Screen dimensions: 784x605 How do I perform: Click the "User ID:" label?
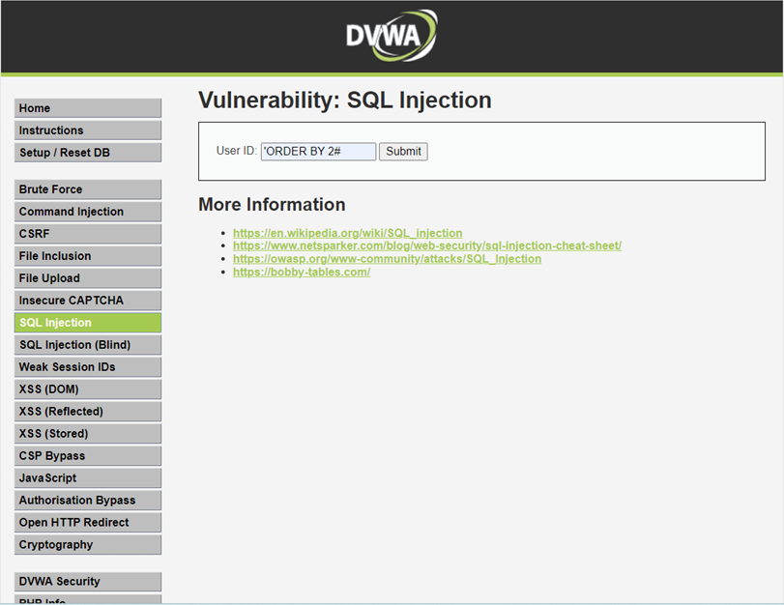pos(237,151)
